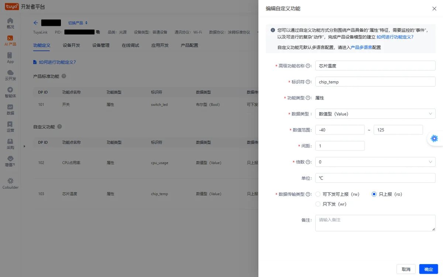
Task: Click help icon next to 高级功能名称
Action: point(308,66)
